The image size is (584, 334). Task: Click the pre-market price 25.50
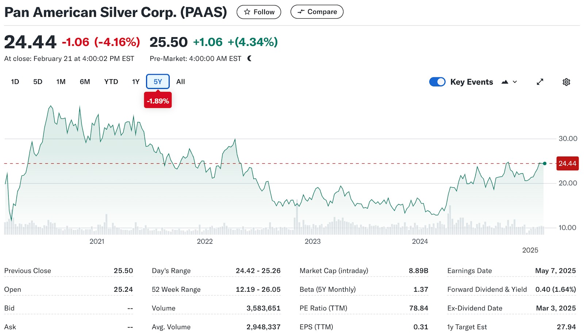(169, 42)
